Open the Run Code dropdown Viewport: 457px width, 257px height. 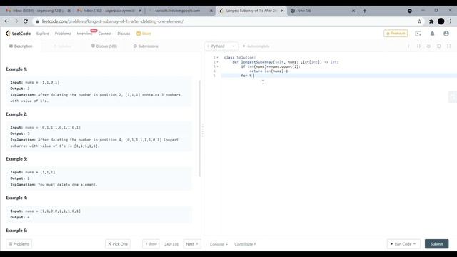pos(403,244)
